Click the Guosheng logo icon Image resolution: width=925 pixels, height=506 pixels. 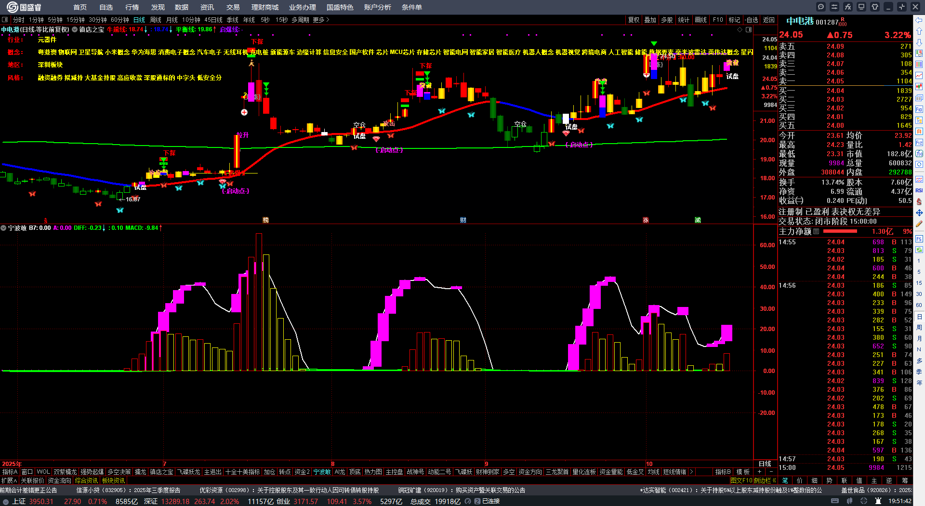pos(12,7)
